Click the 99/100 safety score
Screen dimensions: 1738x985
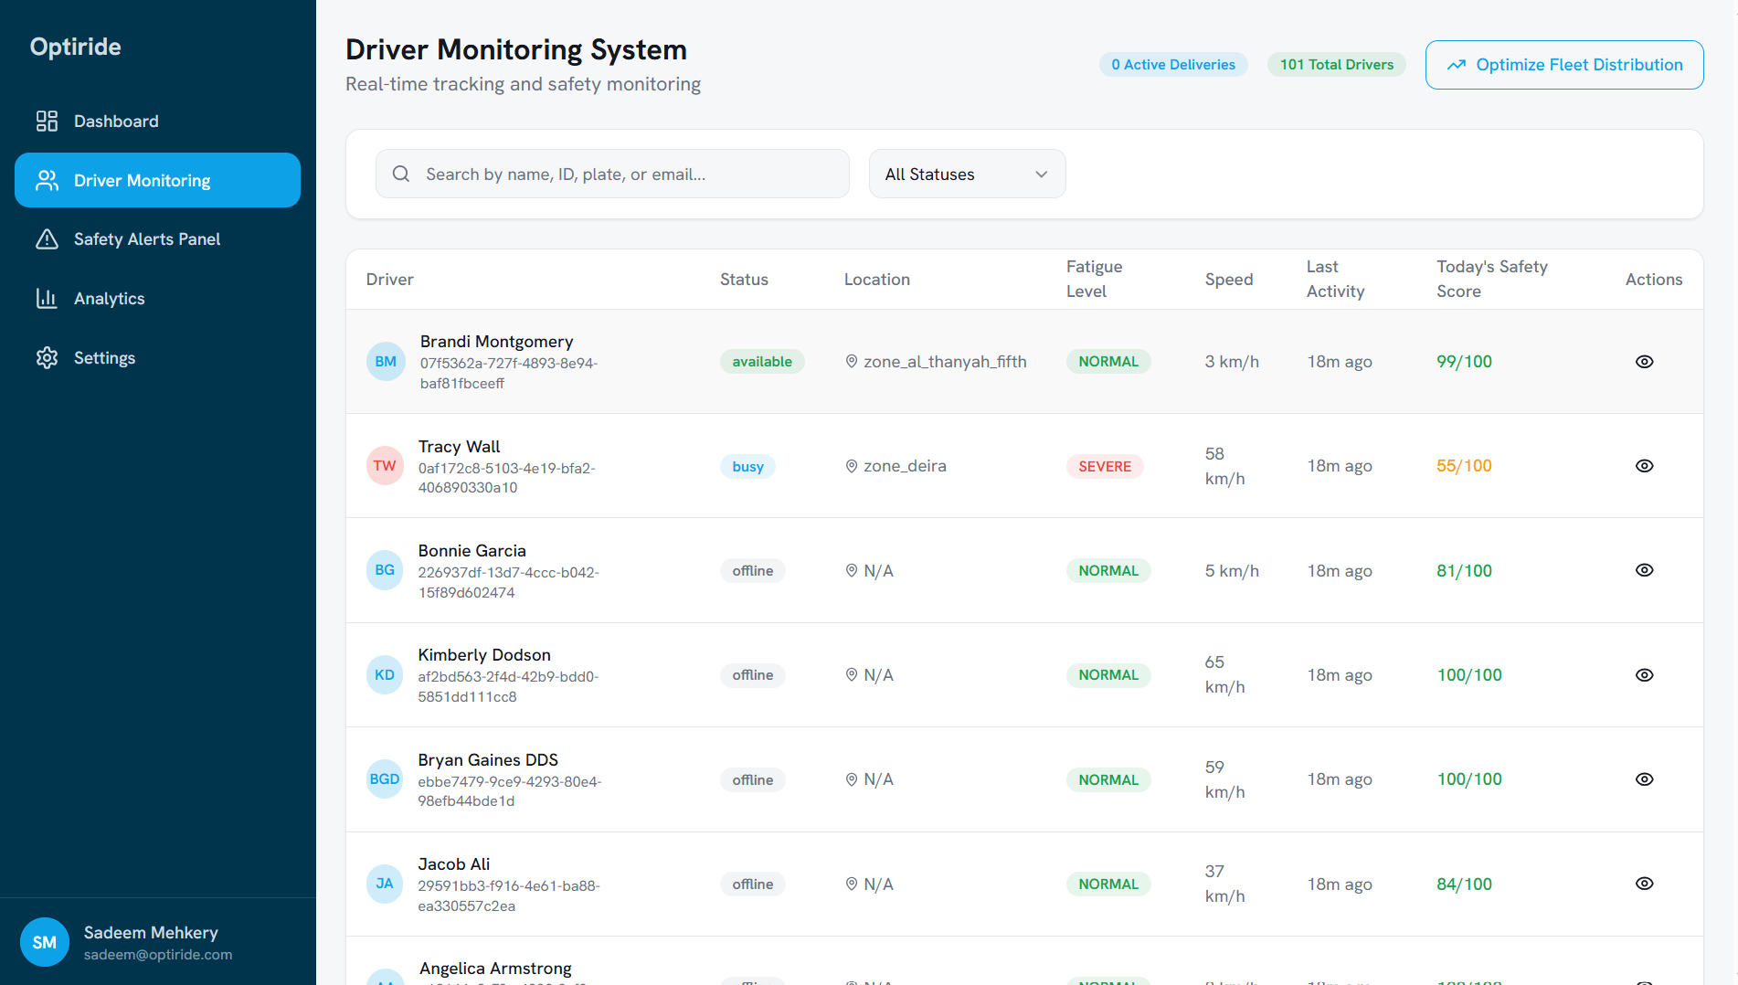[x=1464, y=362]
